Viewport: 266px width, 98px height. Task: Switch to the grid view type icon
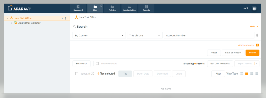252,73
